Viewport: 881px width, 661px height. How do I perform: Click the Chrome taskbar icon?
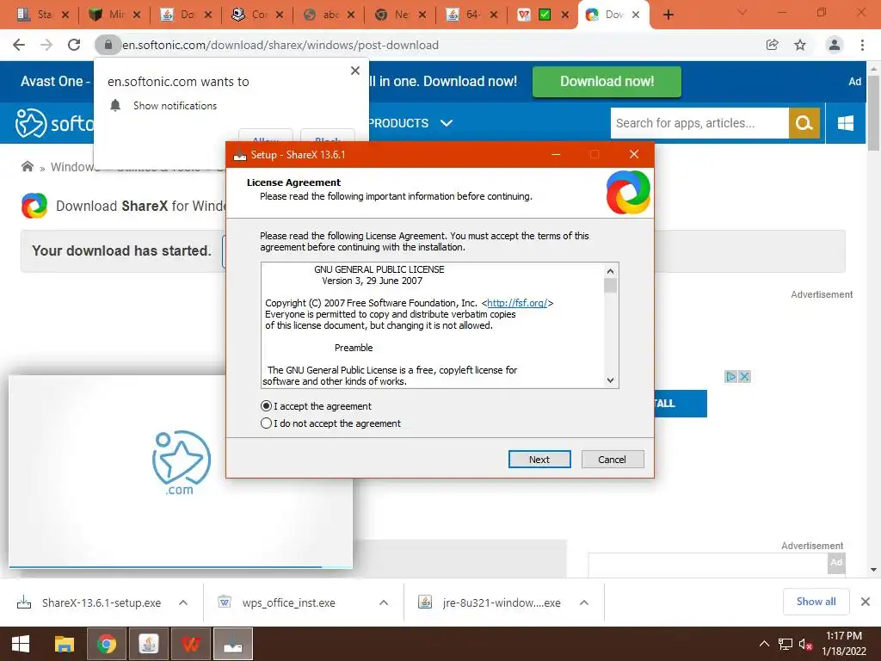point(106,644)
